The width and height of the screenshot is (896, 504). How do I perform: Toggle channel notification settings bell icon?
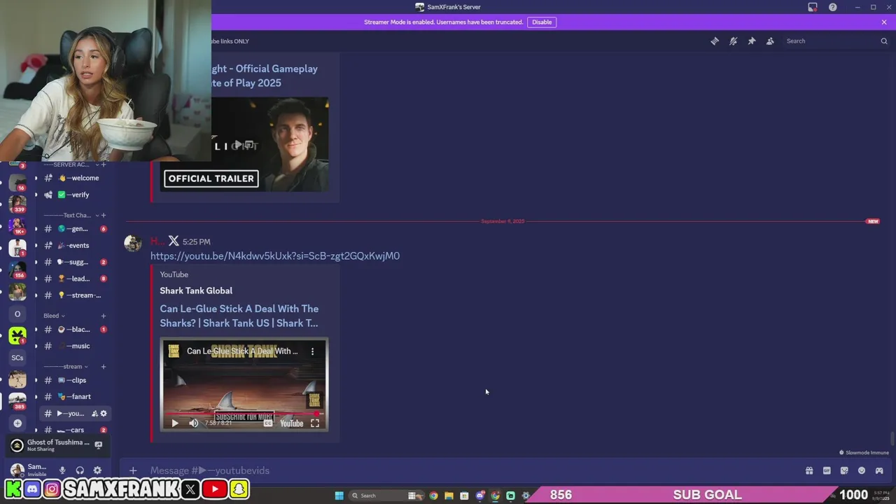(733, 41)
